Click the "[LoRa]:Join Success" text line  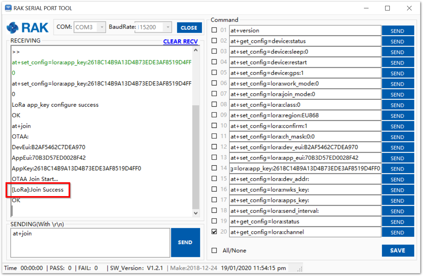[x=38, y=190]
